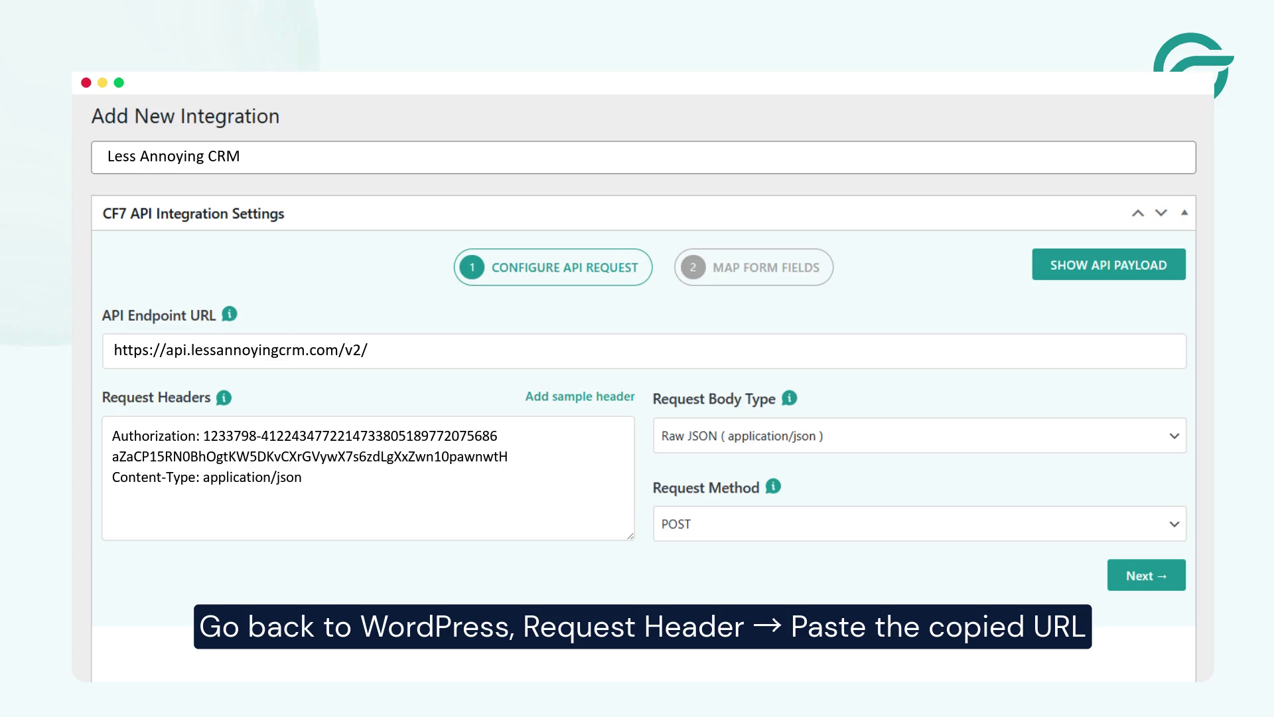This screenshot has height=717, width=1274.
Task: Move settings panel down with chevron
Action: point(1161,213)
